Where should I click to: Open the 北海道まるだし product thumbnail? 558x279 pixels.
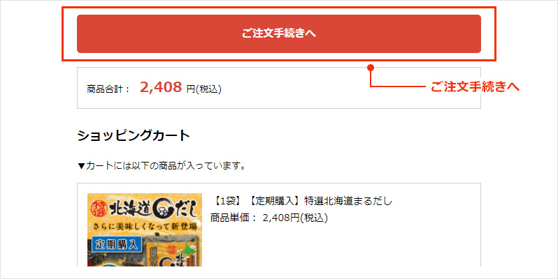pyautogui.click(x=145, y=229)
